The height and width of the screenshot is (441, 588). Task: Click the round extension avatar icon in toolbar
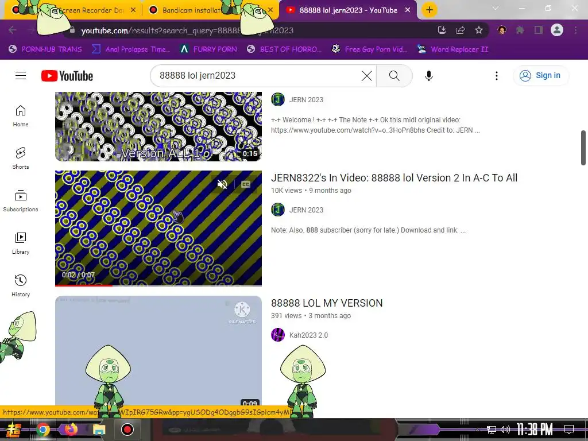502,30
